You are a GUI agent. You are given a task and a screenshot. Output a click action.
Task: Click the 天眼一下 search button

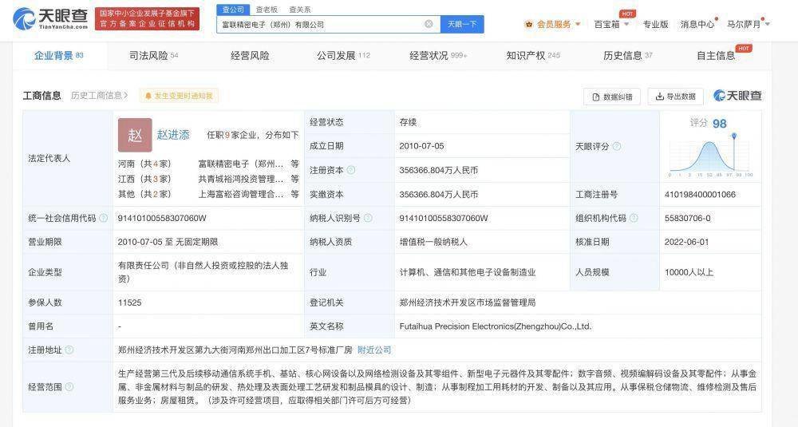pyautogui.click(x=462, y=24)
